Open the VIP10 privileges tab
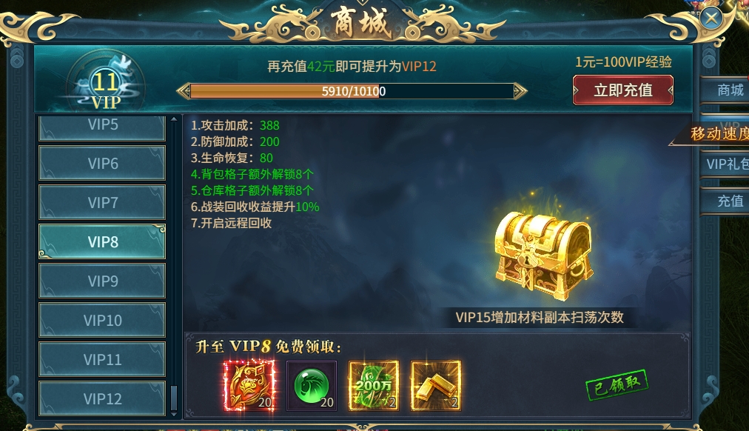Viewport: 749px width, 431px height. 102,320
